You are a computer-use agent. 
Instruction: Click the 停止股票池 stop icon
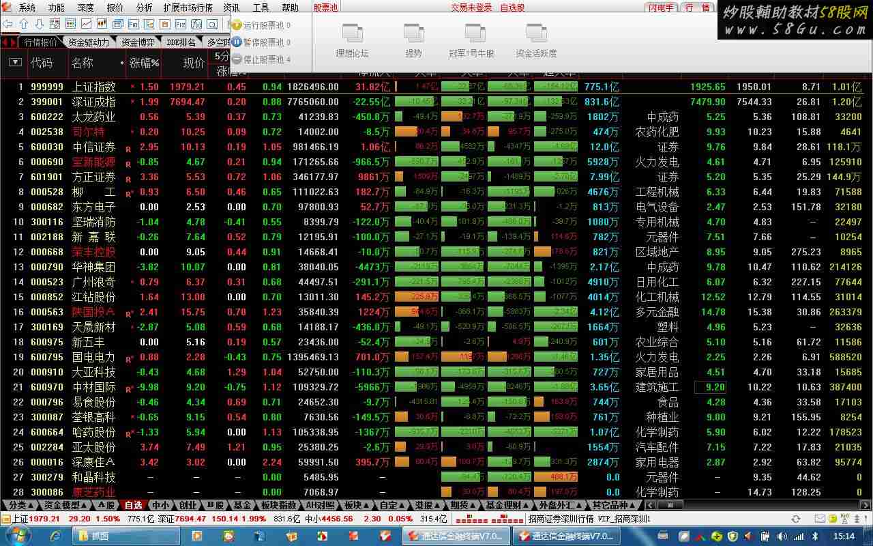237,59
